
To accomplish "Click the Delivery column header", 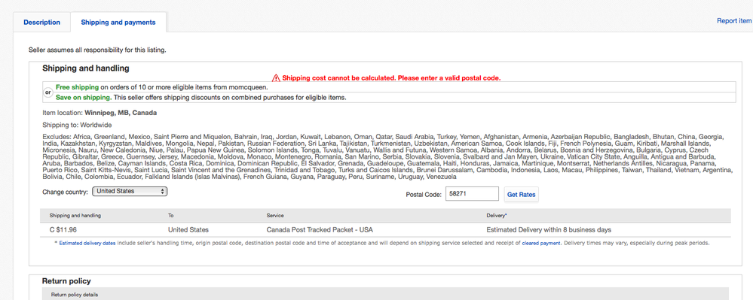I will click(496, 216).
